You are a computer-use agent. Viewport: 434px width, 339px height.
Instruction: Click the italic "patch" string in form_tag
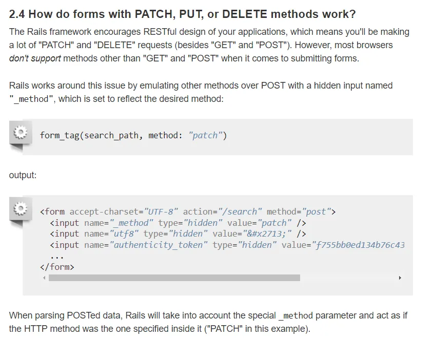pos(206,135)
